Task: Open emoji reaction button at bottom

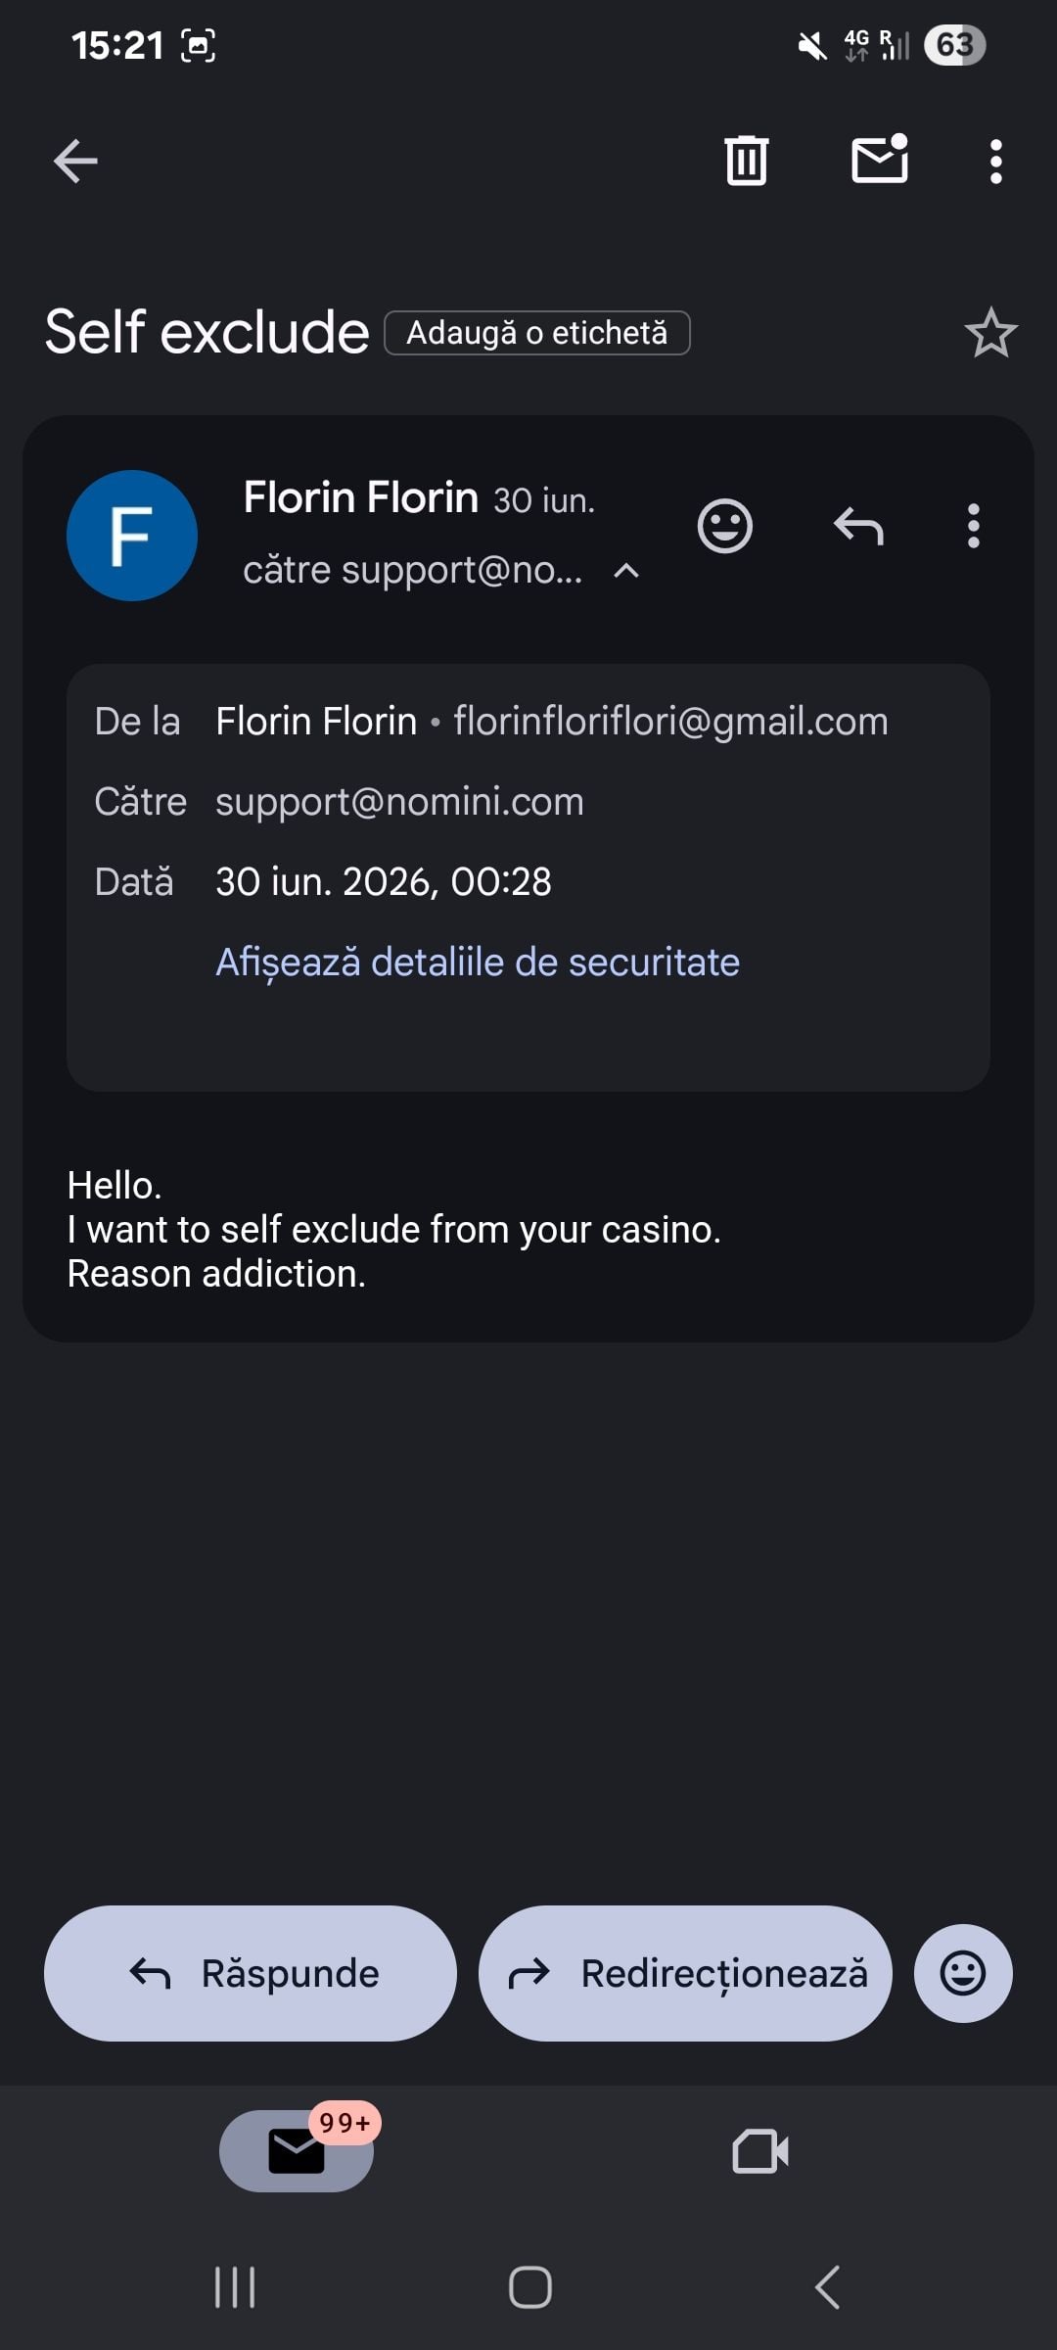Action: click(x=963, y=1973)
